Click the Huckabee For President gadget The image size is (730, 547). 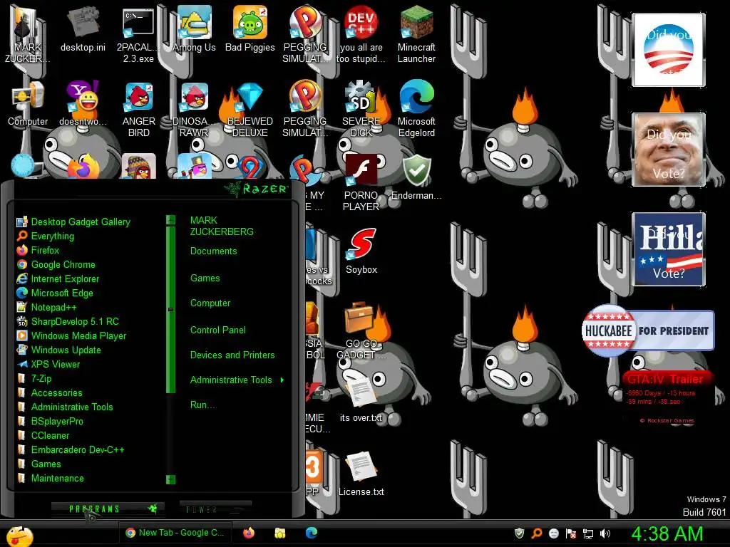[x=647, y=330]
